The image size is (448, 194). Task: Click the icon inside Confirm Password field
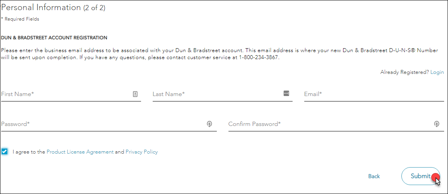(437, 124)
